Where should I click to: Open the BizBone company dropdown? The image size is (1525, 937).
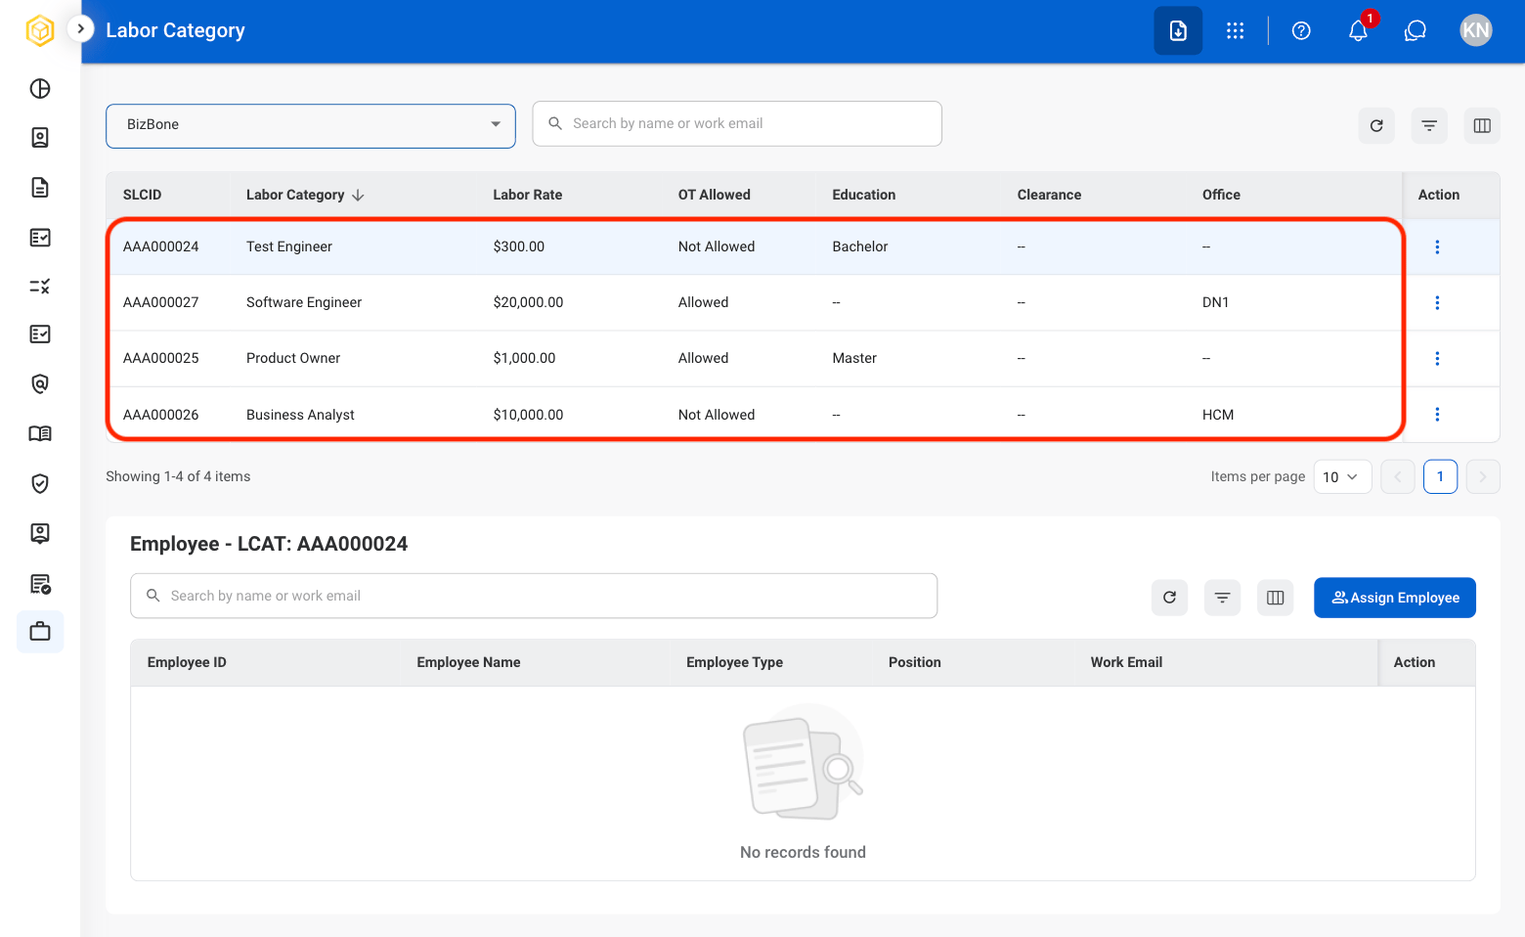point(311,126)
